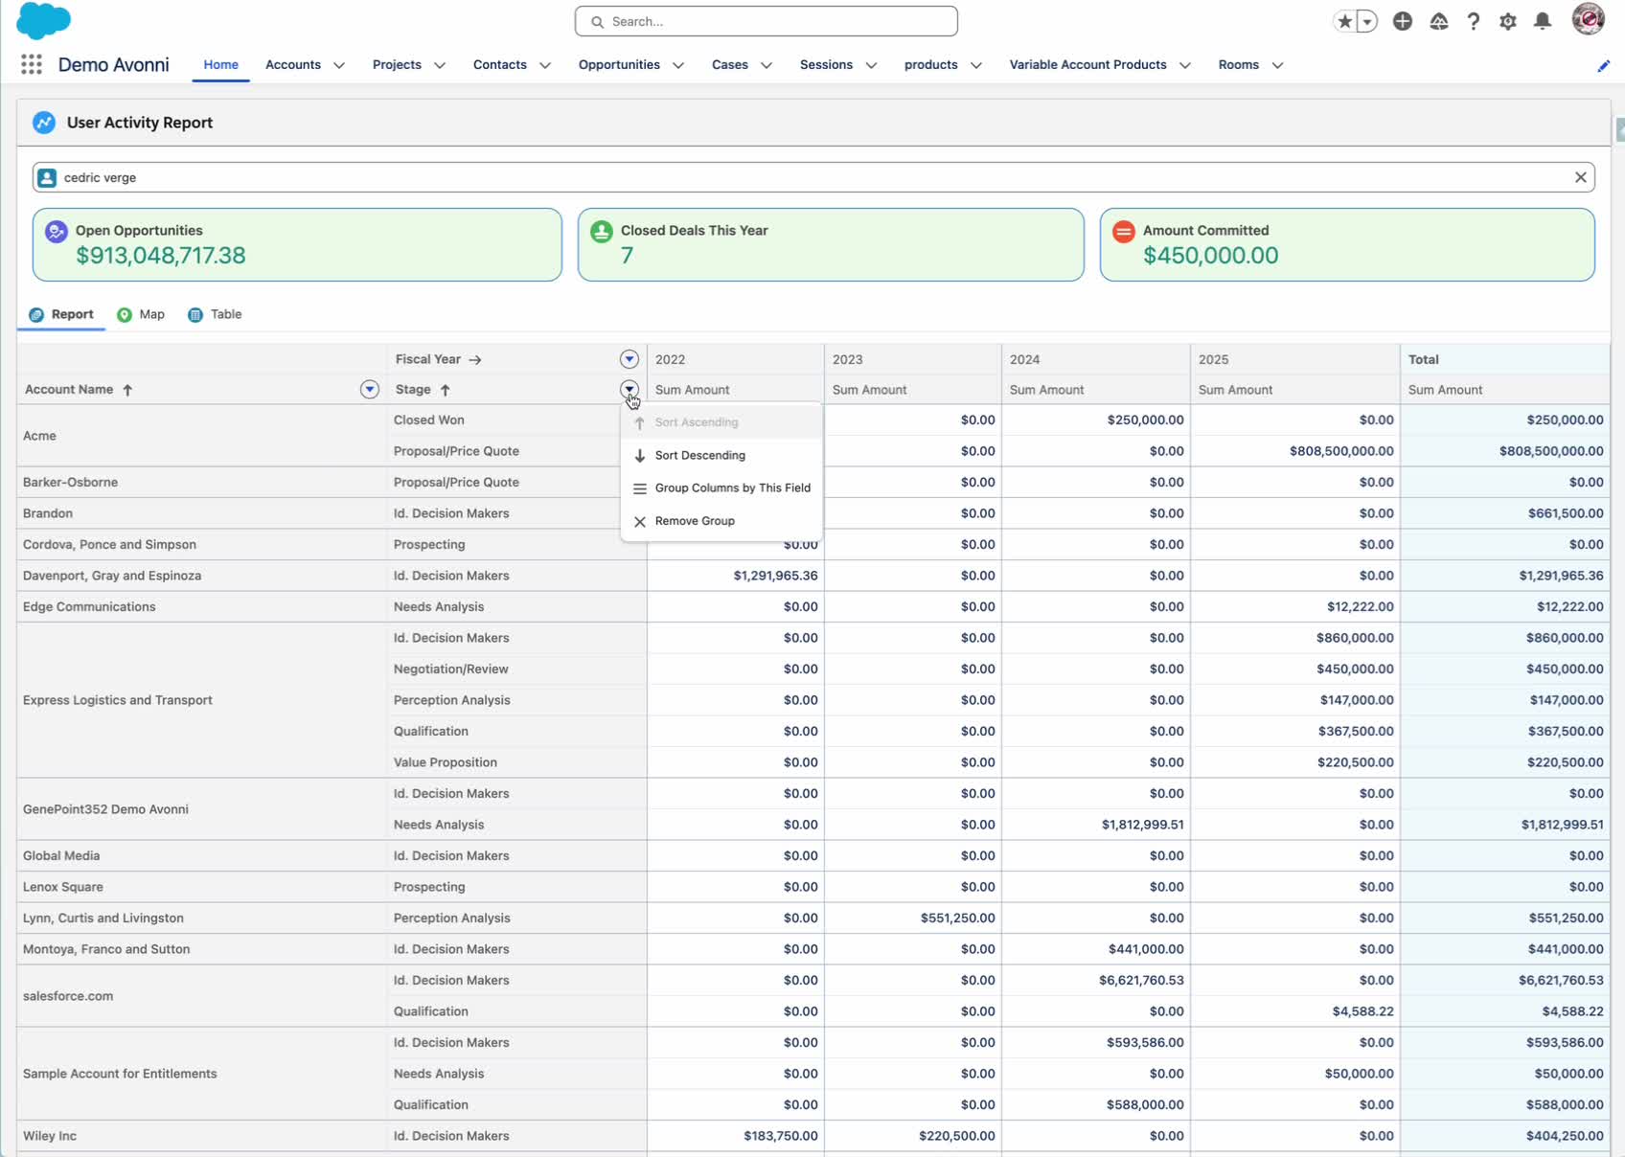Click the Demo Avonni app name

point(113,64)
